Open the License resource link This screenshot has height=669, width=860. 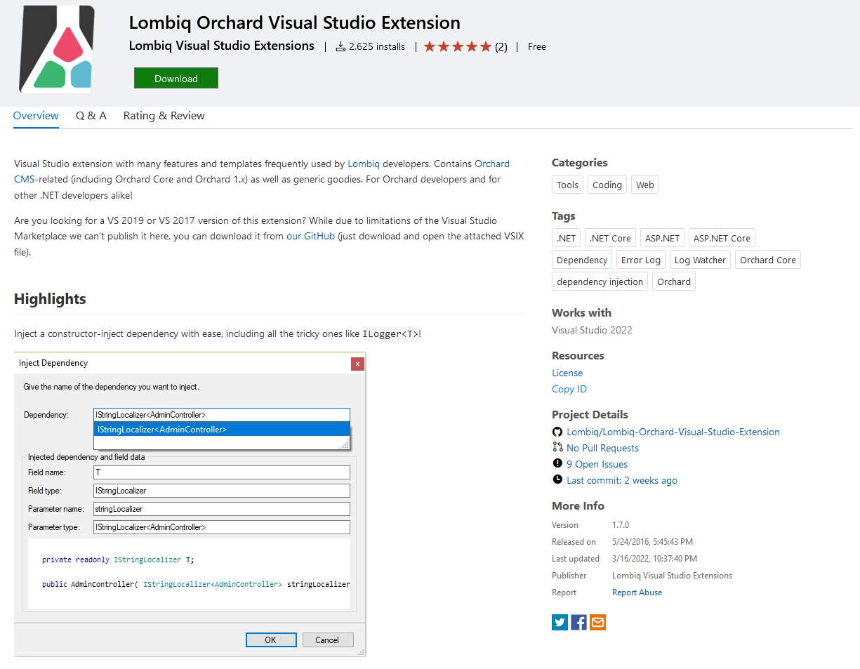[x=567, y=373]
